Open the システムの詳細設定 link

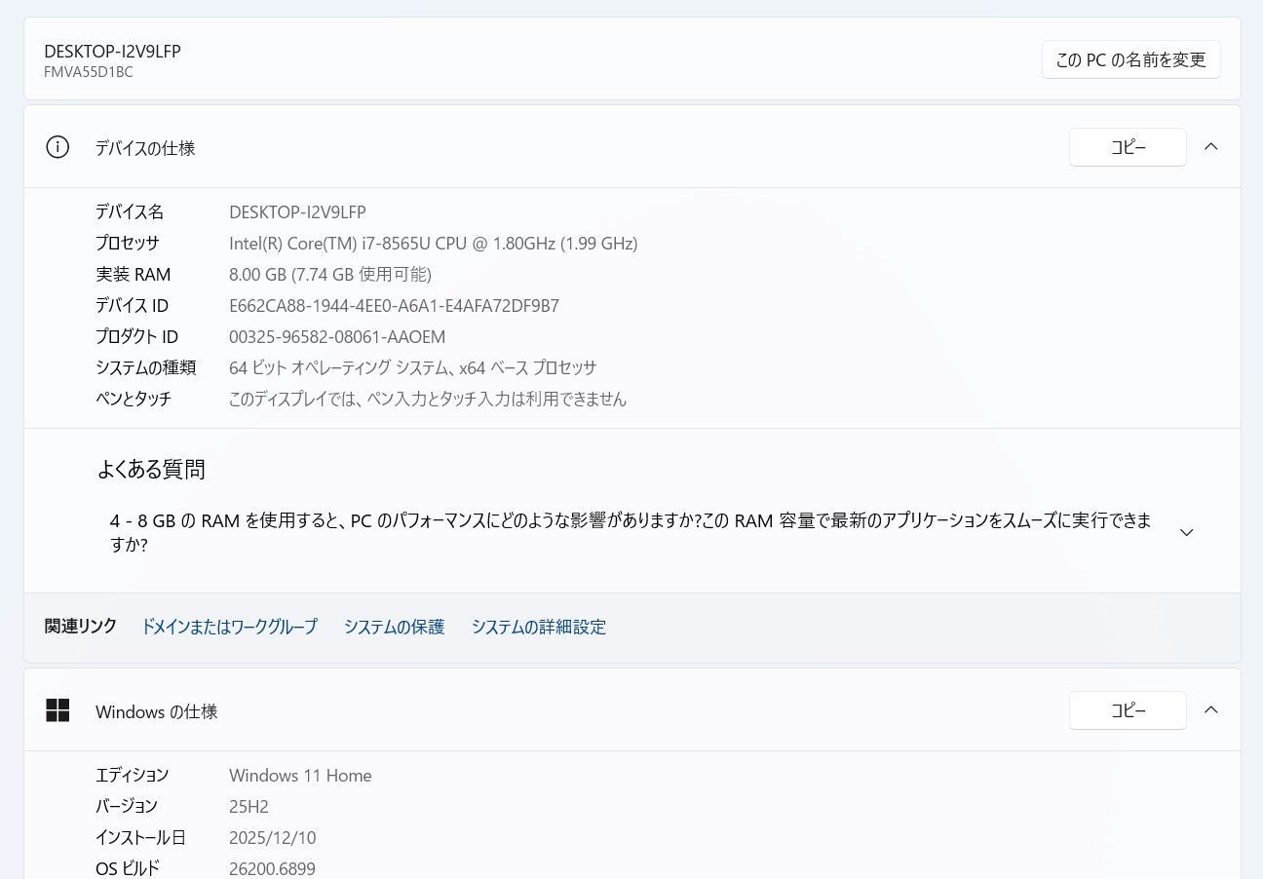point(538,627)
